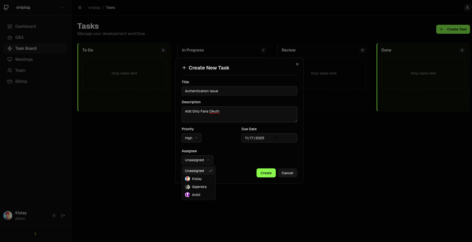Select the Q&A robot icon in sidebar
The width and height of the screenshot is (472, 242).
coord(10,37)
